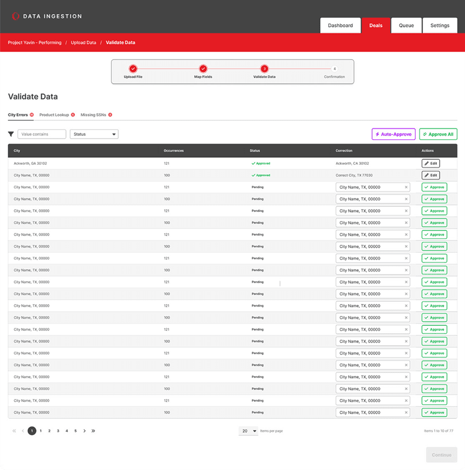Go to page 4

67,431
